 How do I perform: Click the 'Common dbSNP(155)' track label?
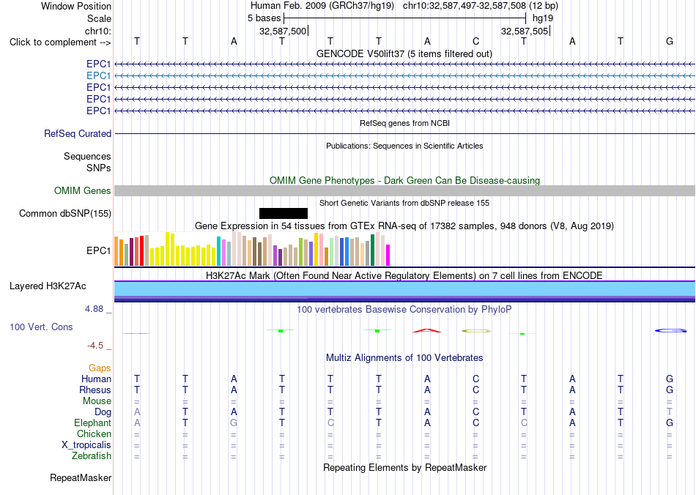[65, 213]
